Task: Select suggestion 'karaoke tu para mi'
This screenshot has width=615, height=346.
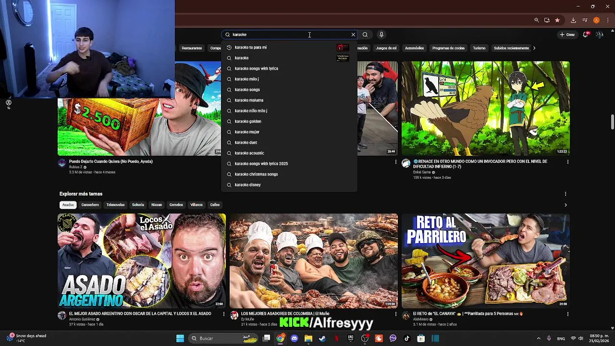Action: point(289,47)
